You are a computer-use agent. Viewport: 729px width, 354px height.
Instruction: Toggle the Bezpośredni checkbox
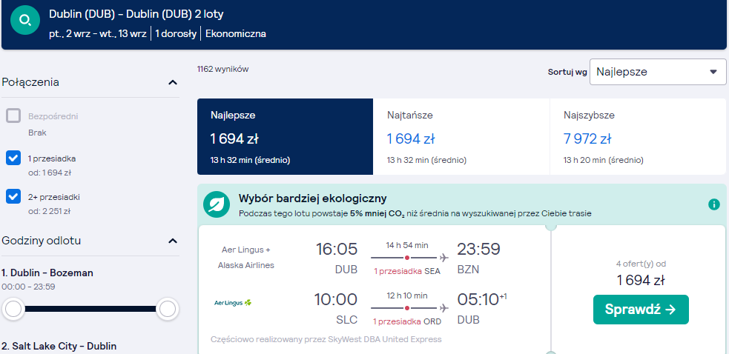(13, 116)
